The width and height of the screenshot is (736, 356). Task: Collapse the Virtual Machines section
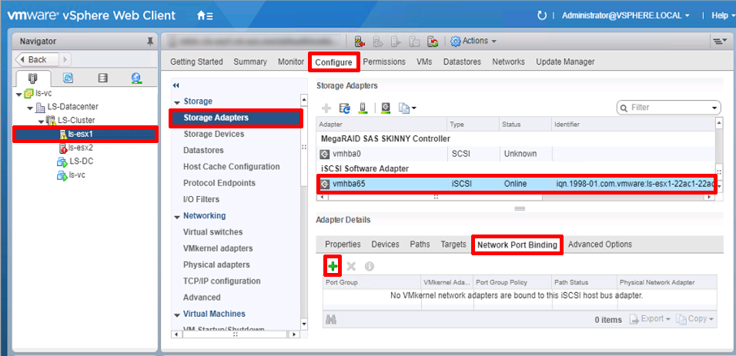177,314
